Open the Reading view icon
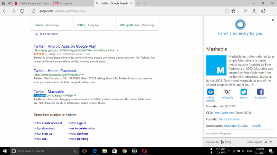Image resolution: width=277 pixels, height=155 pixels. coord(227,11)
